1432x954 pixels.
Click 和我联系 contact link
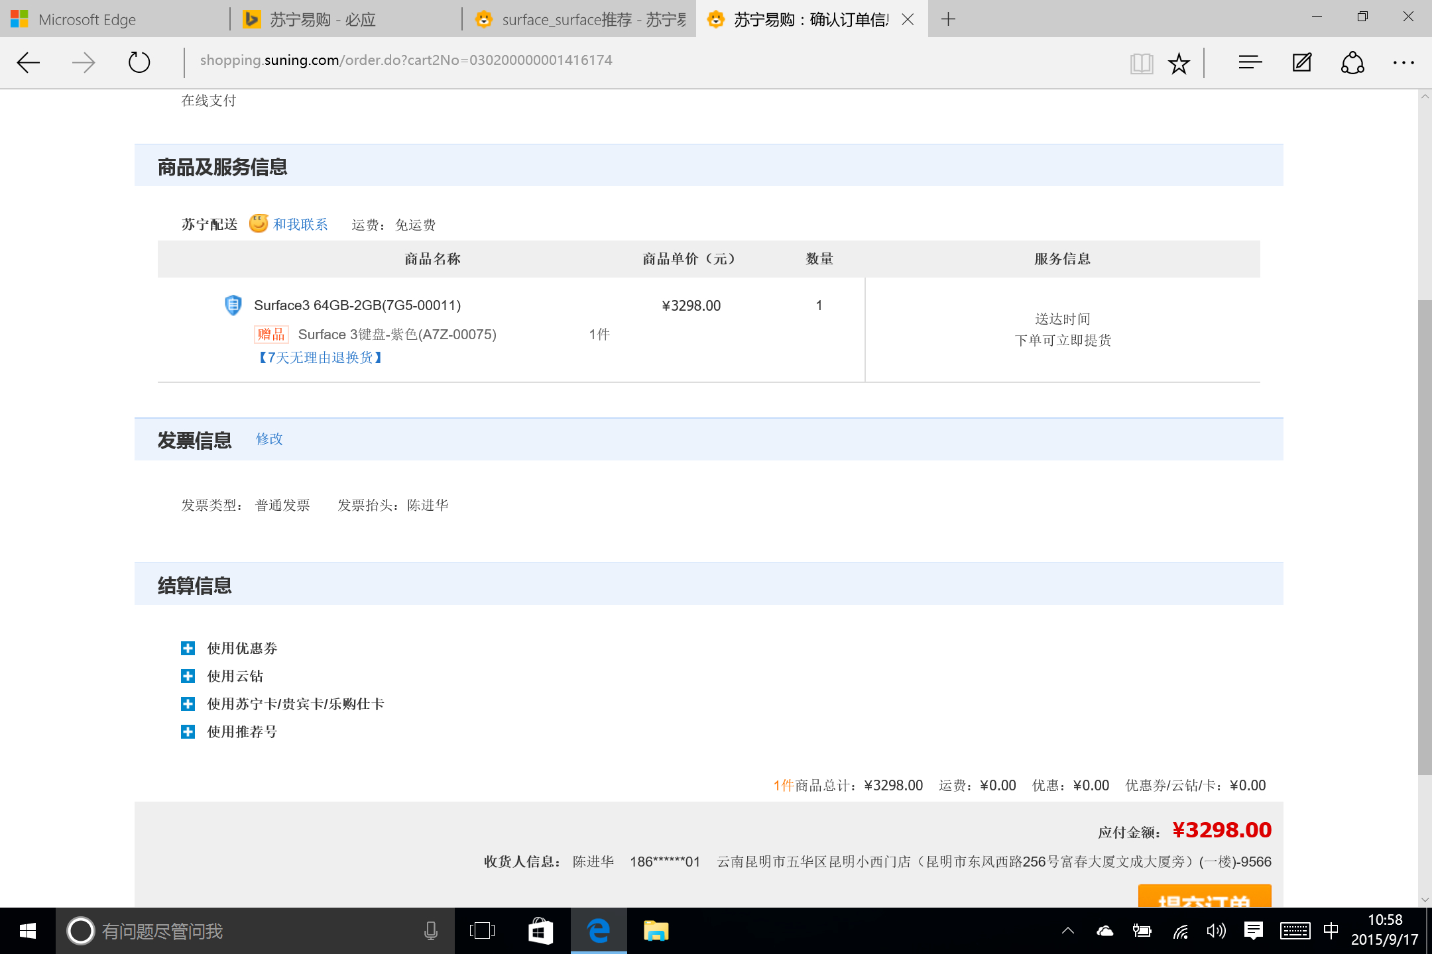[x=300, y=225]
